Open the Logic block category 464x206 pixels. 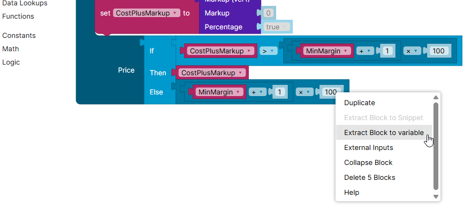coord(11,62)
